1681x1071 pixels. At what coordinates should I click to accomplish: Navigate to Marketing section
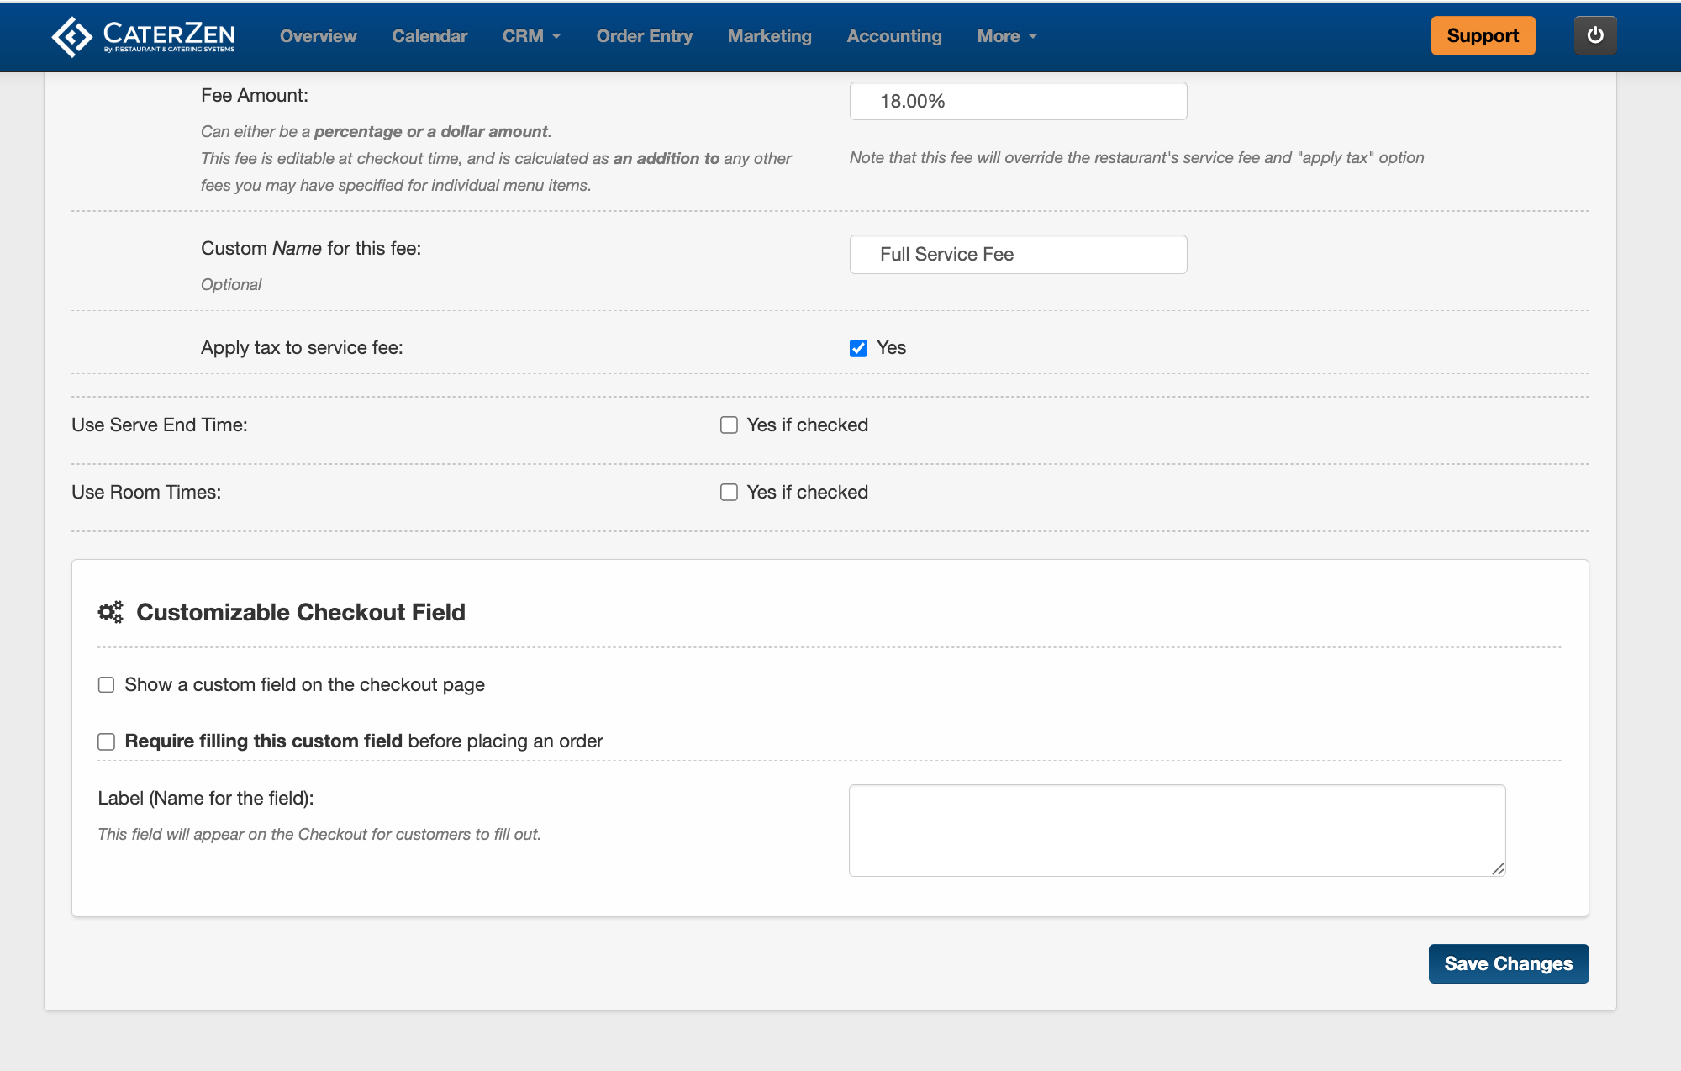pos(769,36)
